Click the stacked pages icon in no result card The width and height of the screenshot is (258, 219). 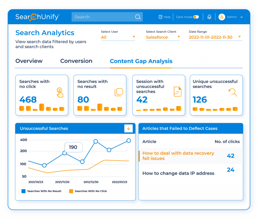tap(119, 92)
